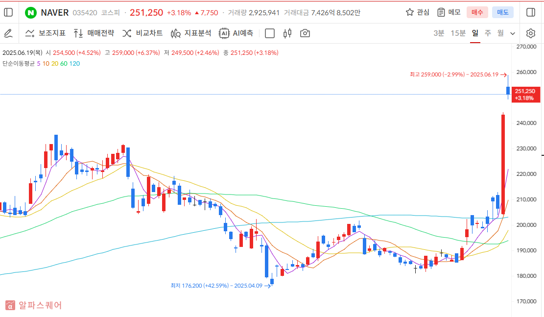Select the 주 weekly interval
Screen dimensions: 544x317
pyautogui.click(x=488, y=33)
